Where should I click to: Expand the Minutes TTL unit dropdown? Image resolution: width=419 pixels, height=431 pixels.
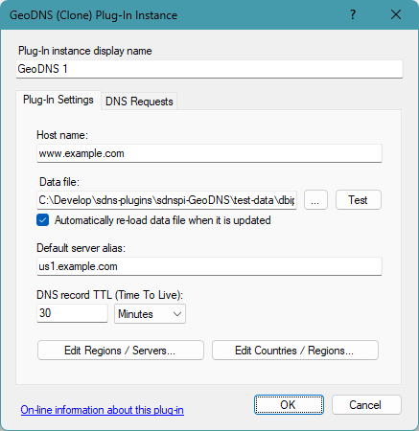pos(150,314)
